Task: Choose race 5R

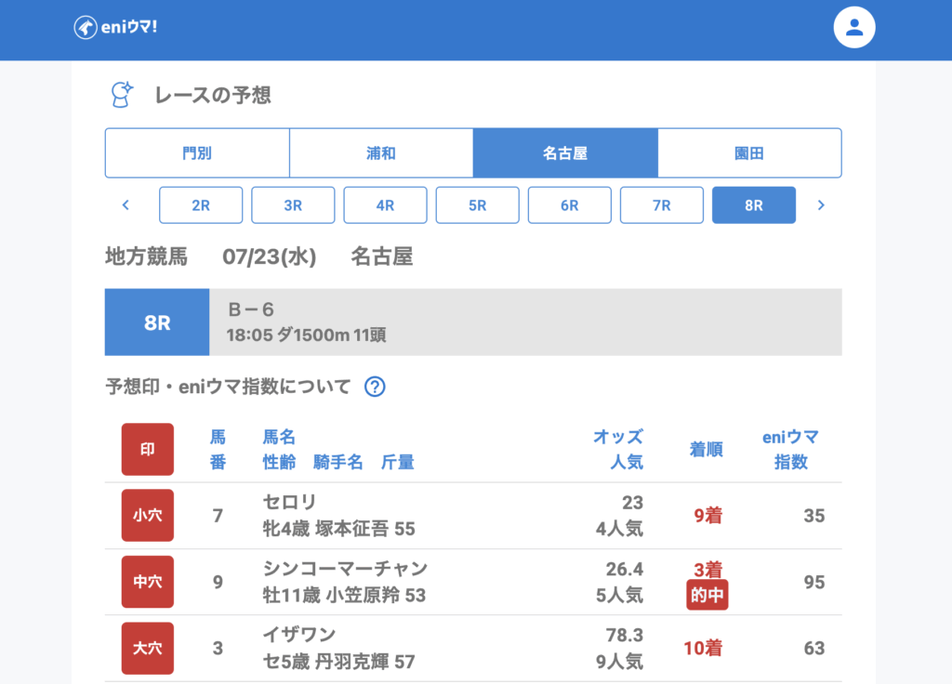Action: point(477,205)
